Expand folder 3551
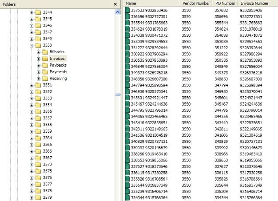 (32, 85)
